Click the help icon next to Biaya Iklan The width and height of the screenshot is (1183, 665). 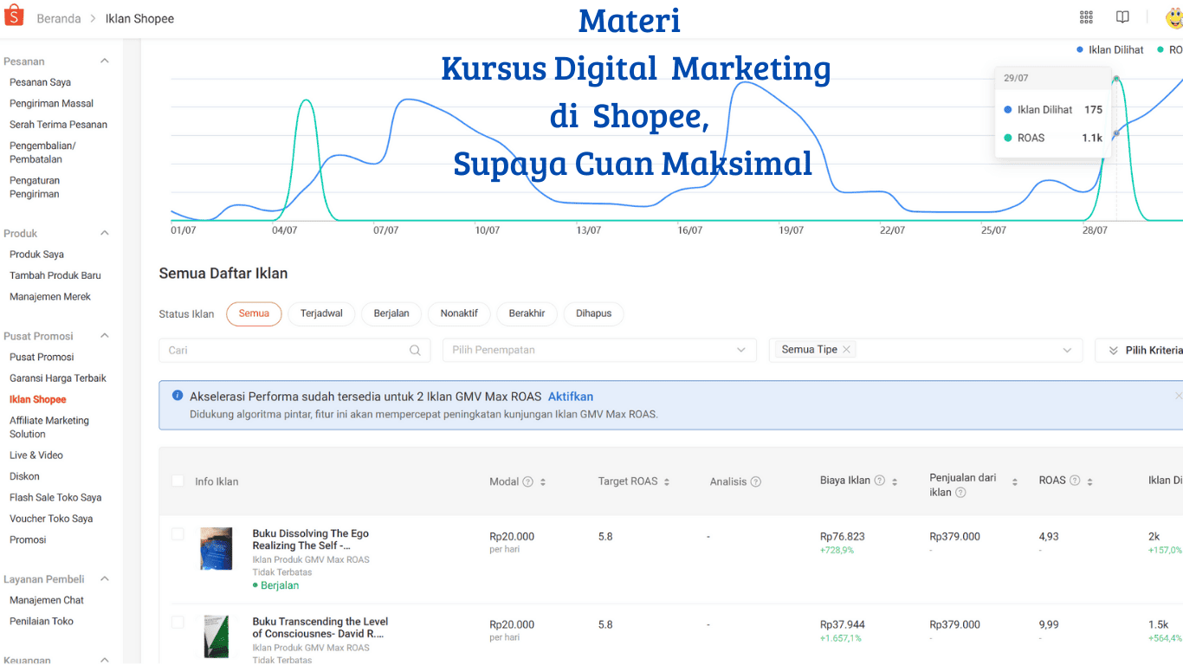[879, 481]
